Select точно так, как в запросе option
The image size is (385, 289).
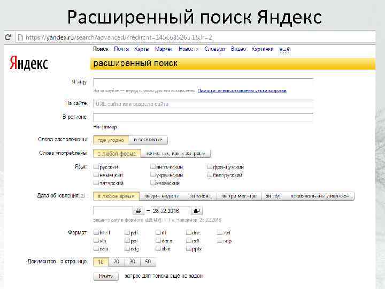pos(175,154)
